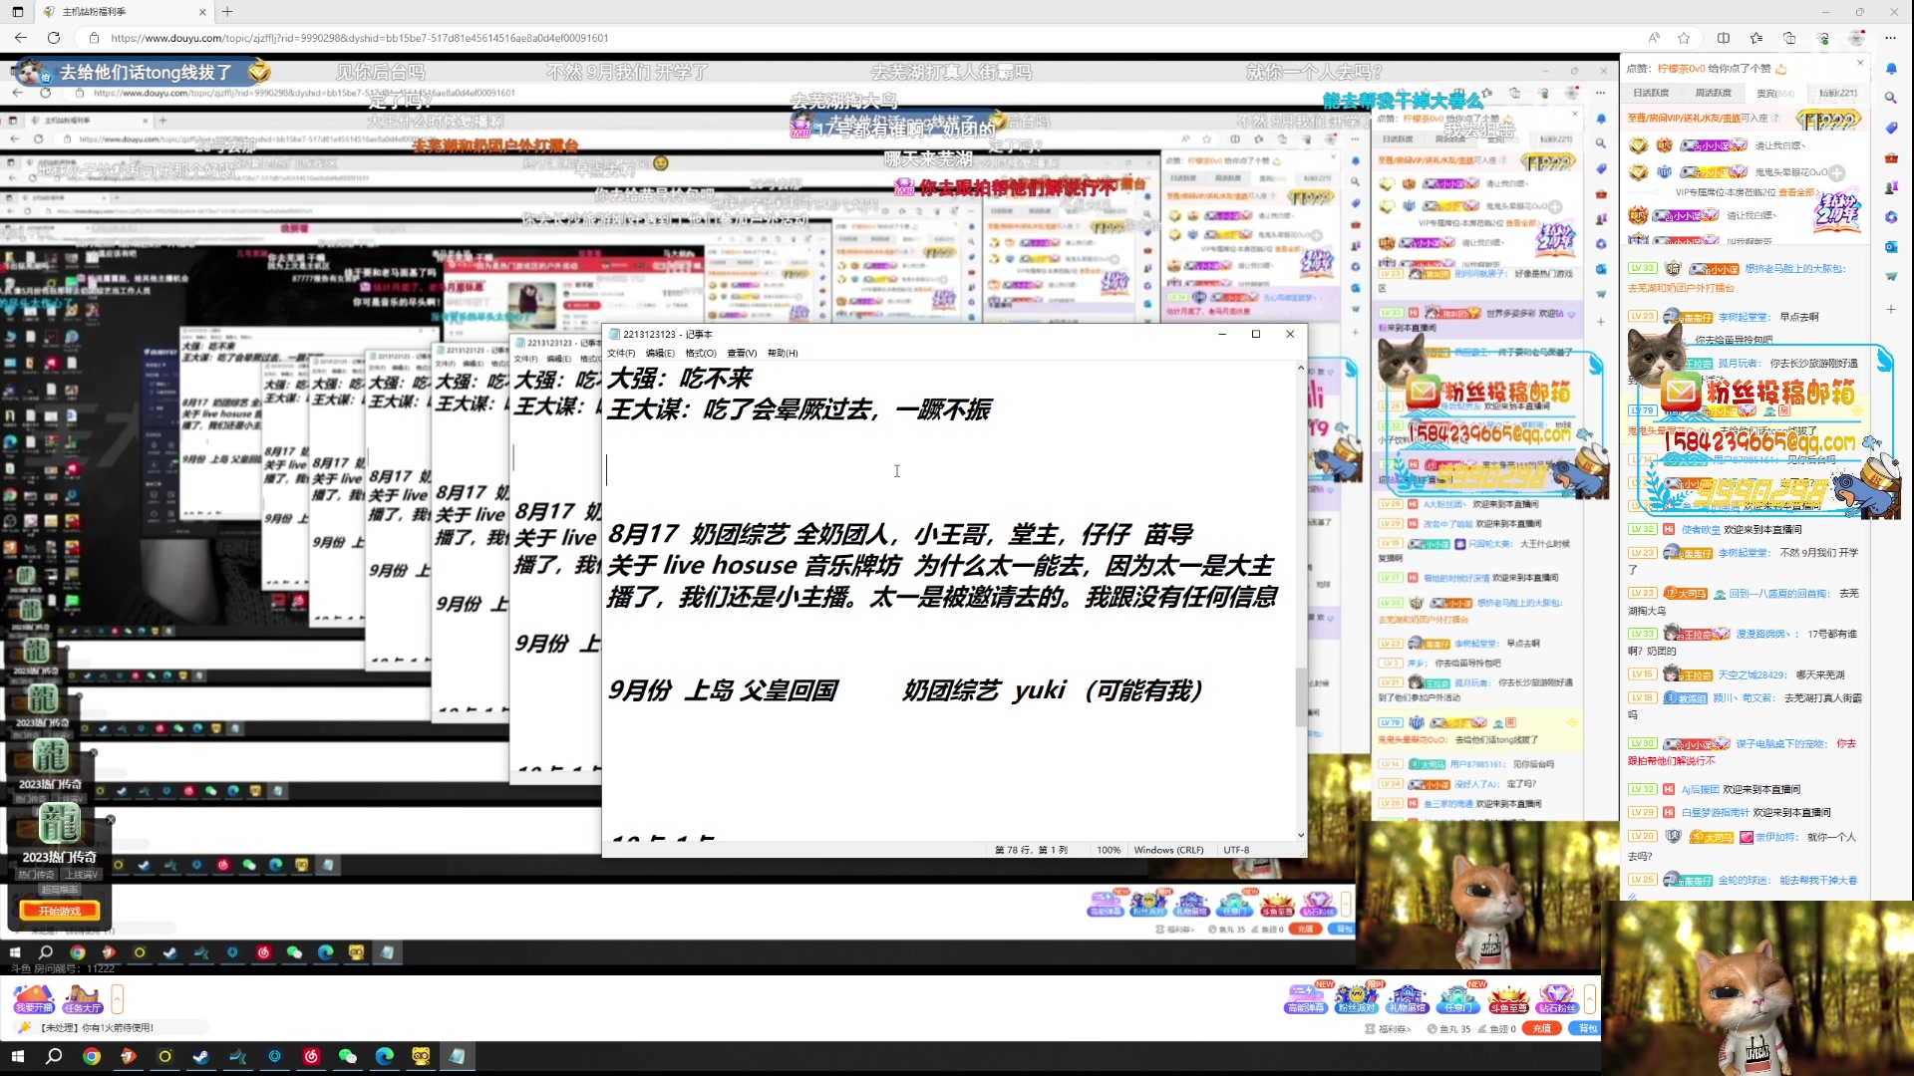Click the browser address bar URL
Screen dimensions: 1914x1076
[359, 38]
